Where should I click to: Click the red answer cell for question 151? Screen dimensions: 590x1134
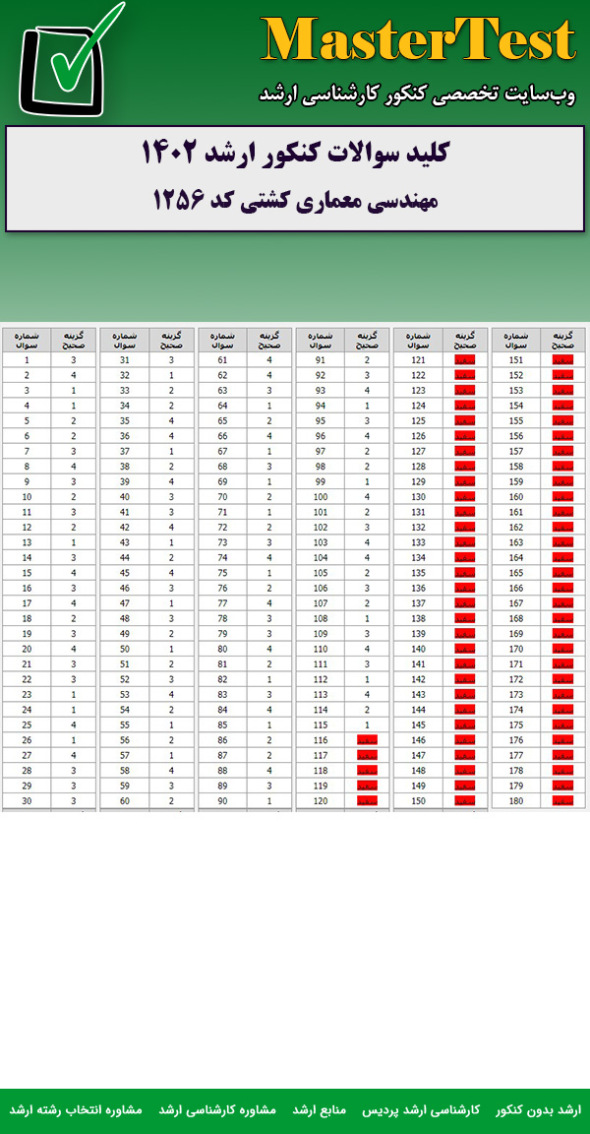click(562, 360)
